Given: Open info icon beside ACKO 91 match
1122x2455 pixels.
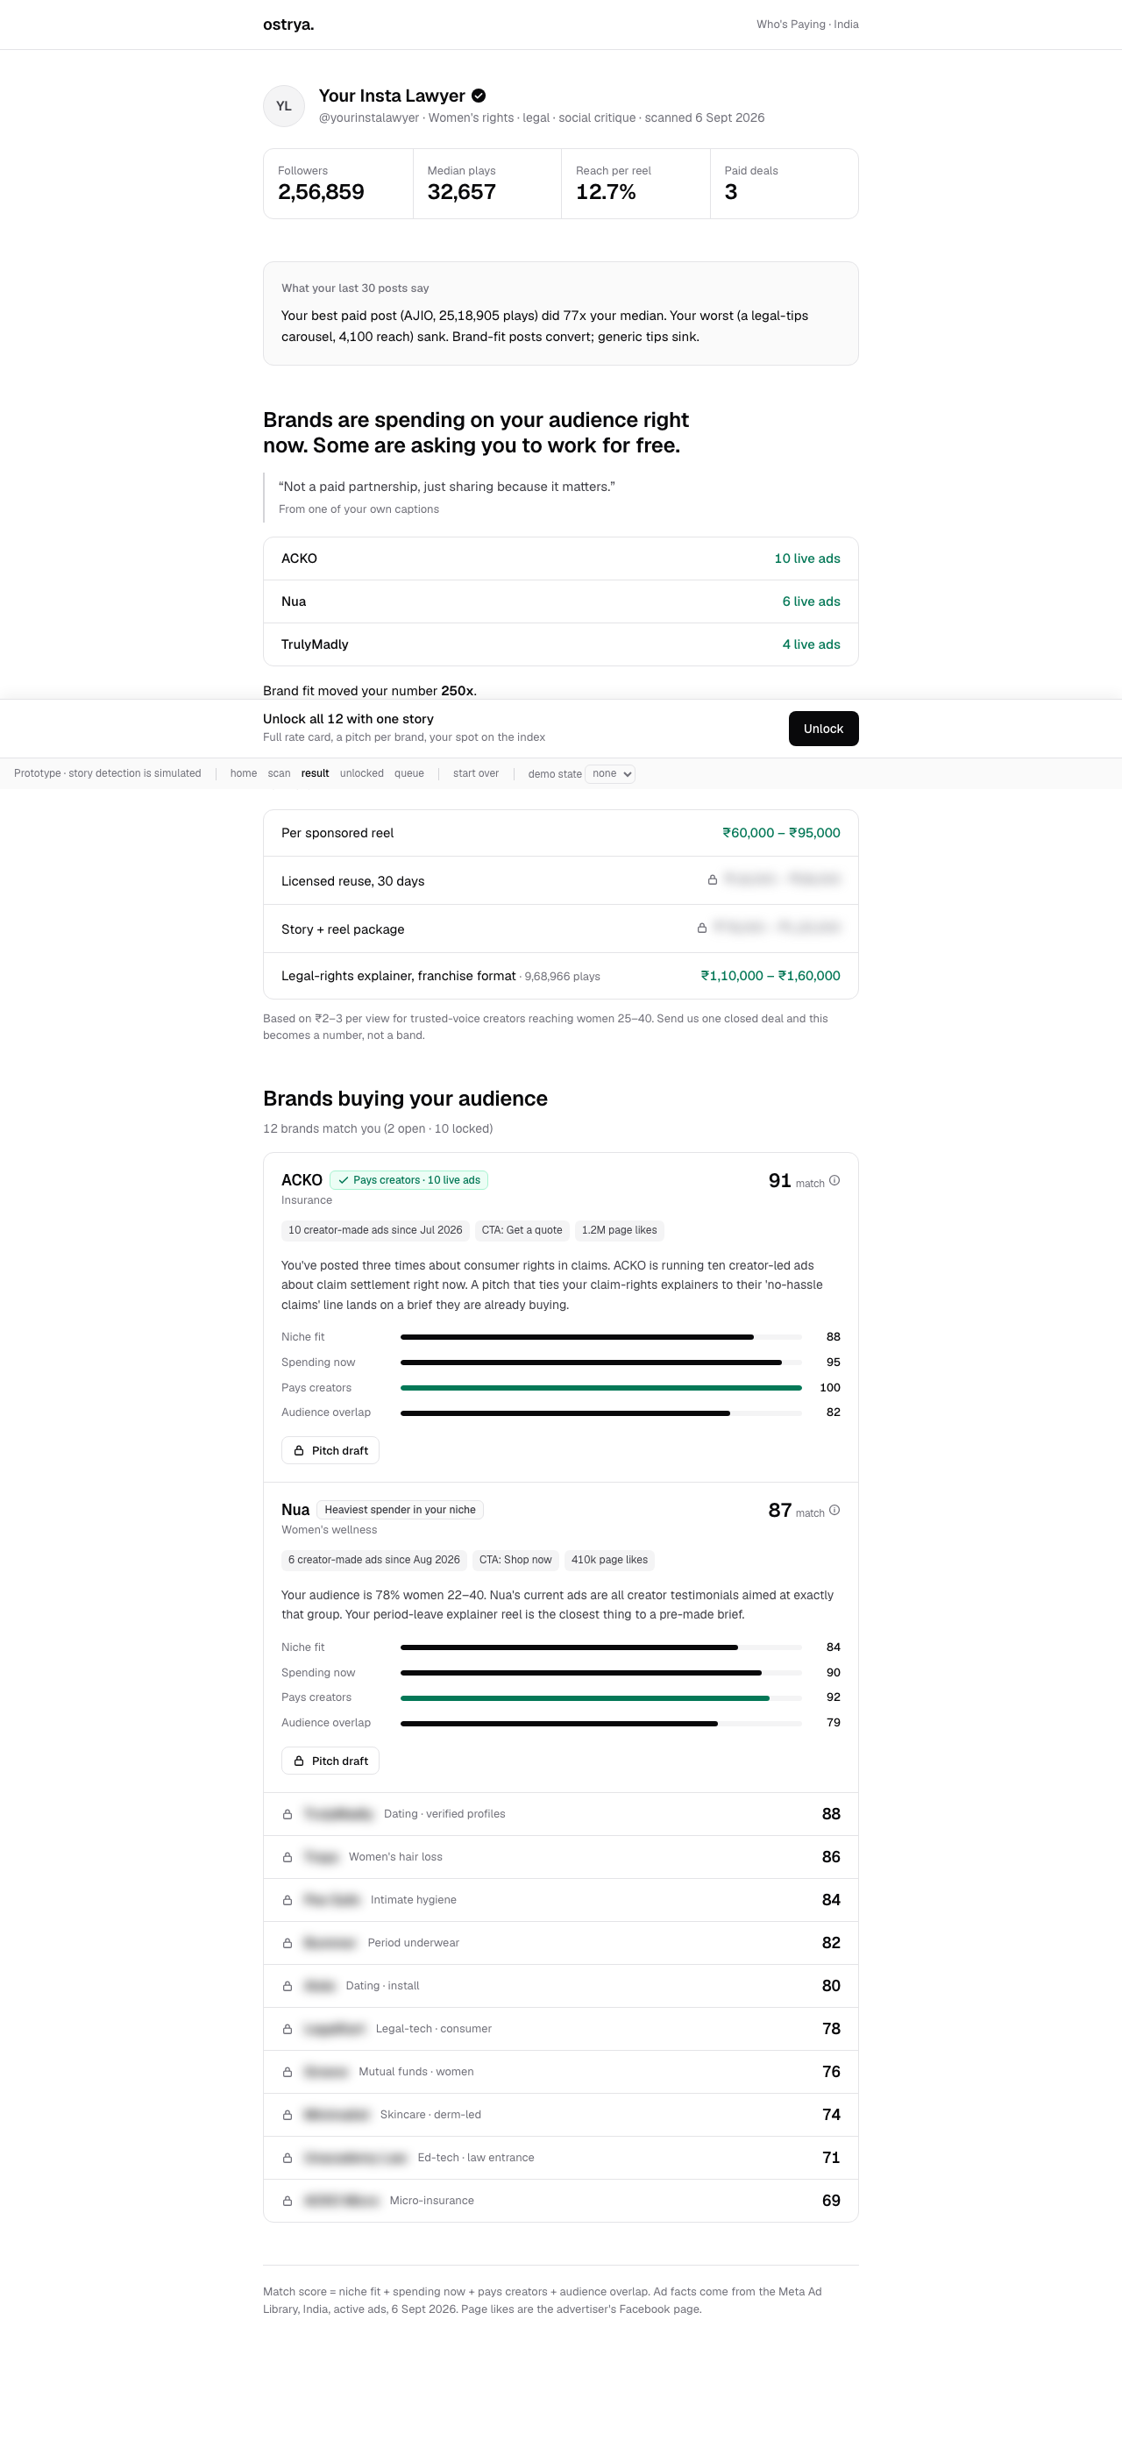Looking at the screenshot, I should pyautogui.click(x=834, y=1180).
